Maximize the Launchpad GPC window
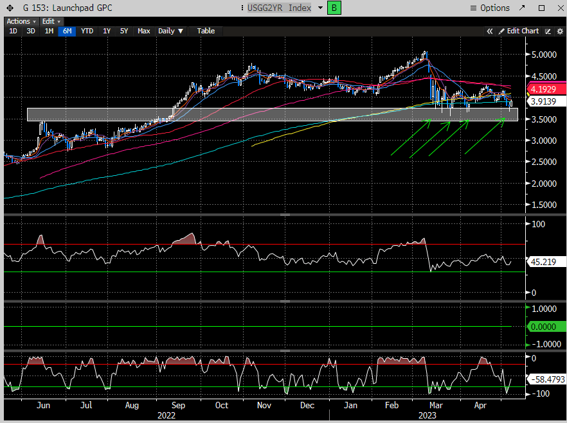 pyautogui.click(x=542, y=8)
